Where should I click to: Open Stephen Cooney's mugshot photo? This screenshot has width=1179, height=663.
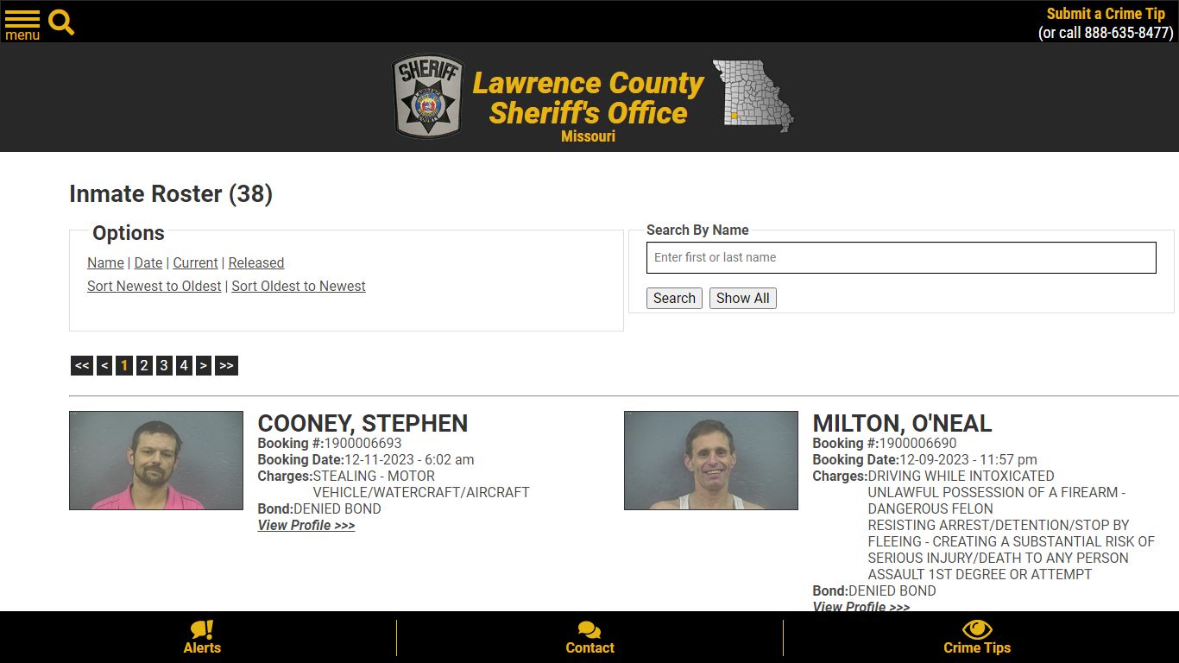(x=156, y=460)
